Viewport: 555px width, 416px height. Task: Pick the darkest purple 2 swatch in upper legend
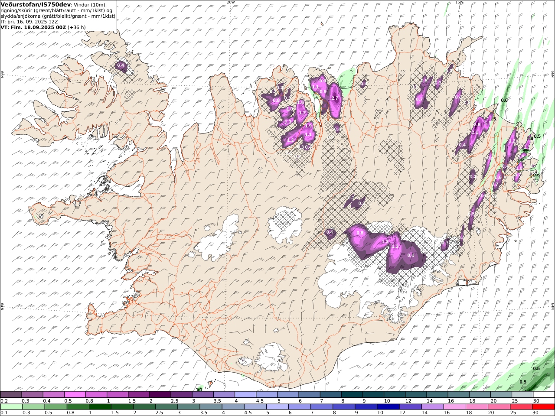160,395
